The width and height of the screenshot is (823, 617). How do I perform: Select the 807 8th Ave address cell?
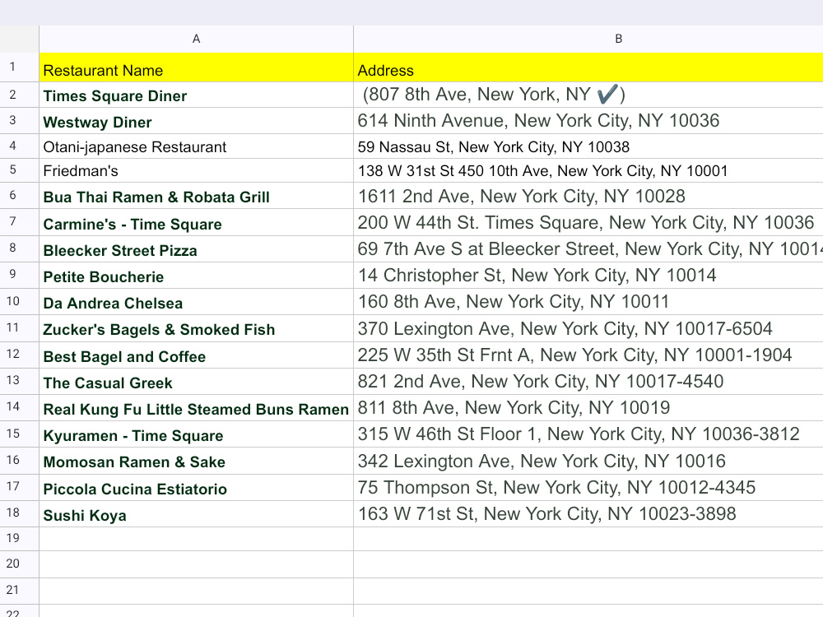tap(588, 95)
